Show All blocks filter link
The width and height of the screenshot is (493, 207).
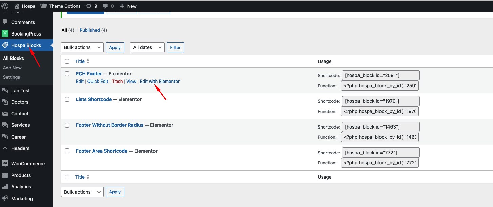pos(64,30)
